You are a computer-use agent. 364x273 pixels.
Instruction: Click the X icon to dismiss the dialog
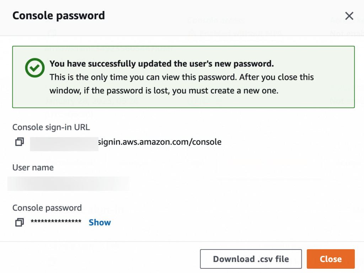(x=349, y=16)
